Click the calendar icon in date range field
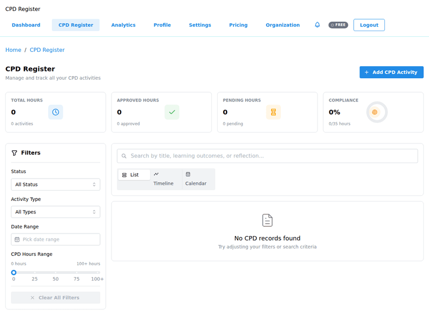Image resolution: width=429 pixels, height=320 pixels. coord(17,240)
